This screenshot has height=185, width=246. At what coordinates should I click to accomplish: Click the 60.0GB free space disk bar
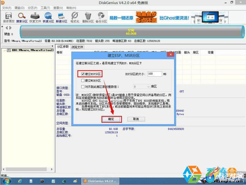pyautogui.click(x=132, y=32)
